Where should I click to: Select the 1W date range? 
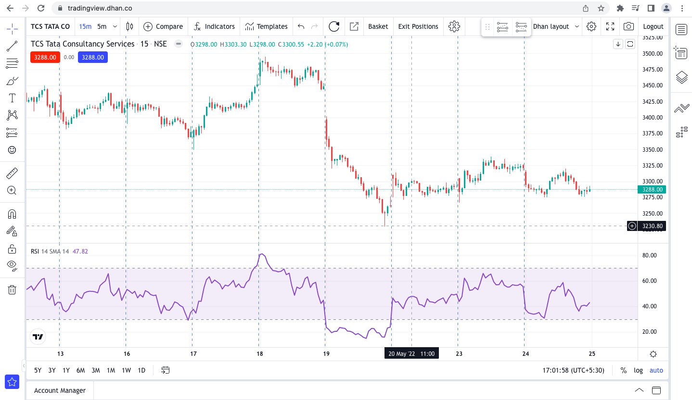click(x=126, y=370)
